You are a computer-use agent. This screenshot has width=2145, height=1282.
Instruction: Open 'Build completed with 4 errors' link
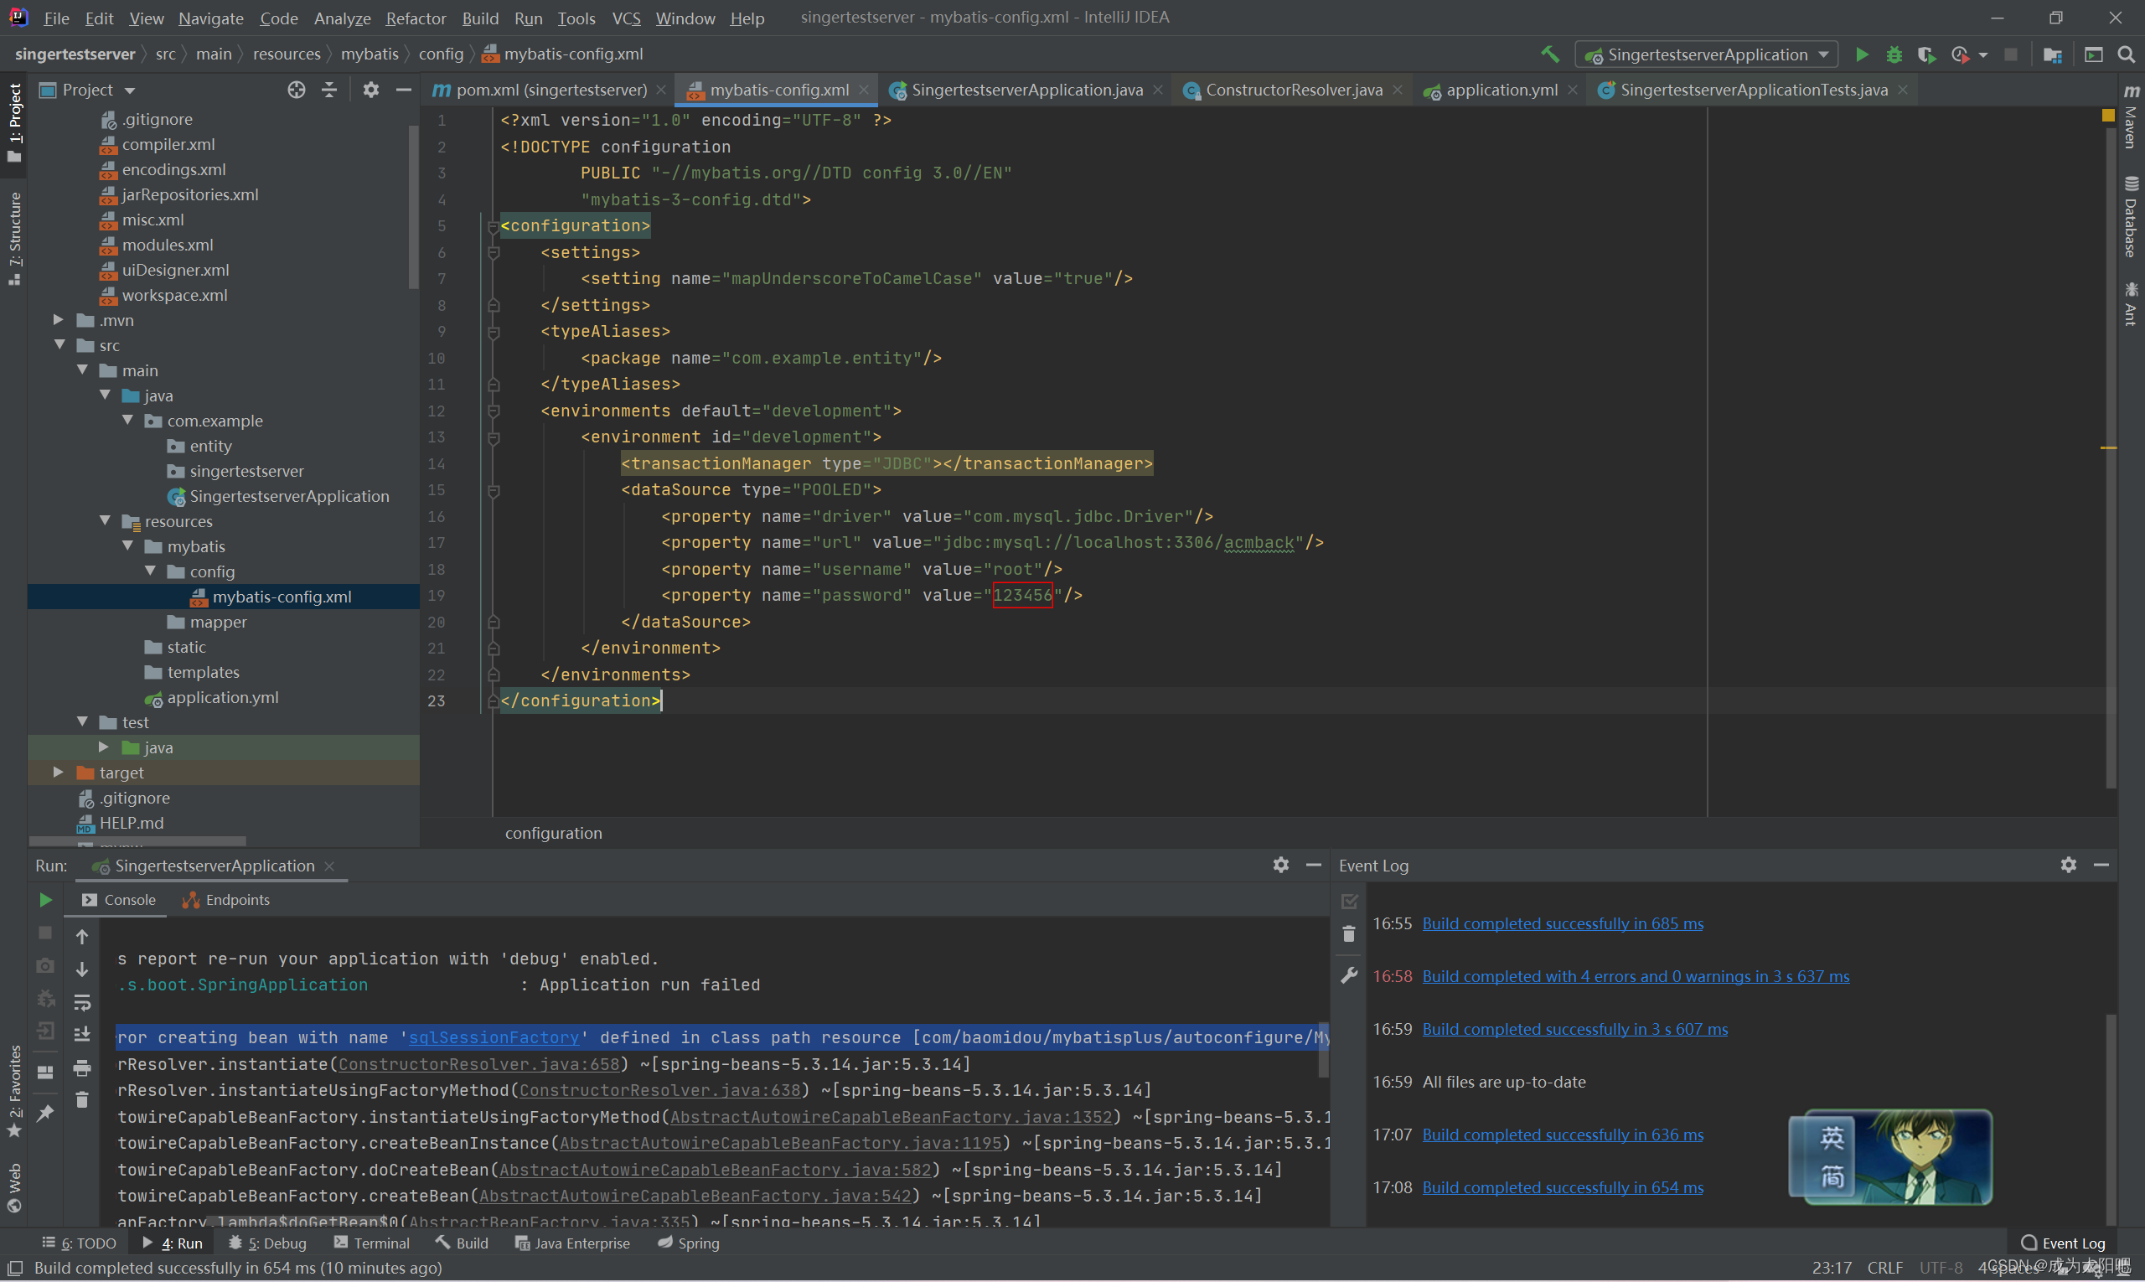pyautogui.click(x=1636, y=976)
